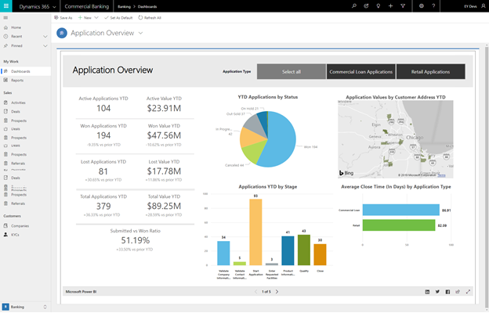Open Reports in the sidebar
489x313 pixels.
click(17, 80)
